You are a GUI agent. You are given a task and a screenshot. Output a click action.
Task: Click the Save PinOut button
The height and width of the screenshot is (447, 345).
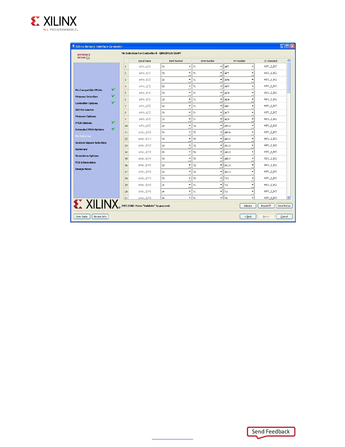click(x=284, y=206)
